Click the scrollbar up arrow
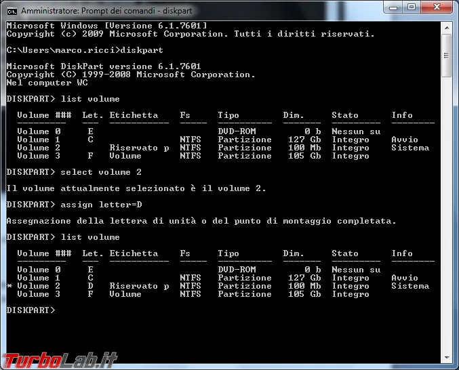Image resolution: width=459 pixels, height=370 pixels. (x=447, y=28)
